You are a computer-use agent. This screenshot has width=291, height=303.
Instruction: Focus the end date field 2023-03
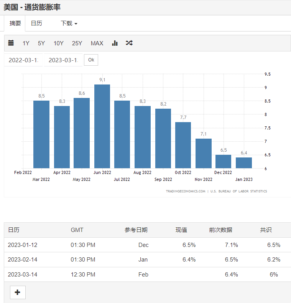63,60
